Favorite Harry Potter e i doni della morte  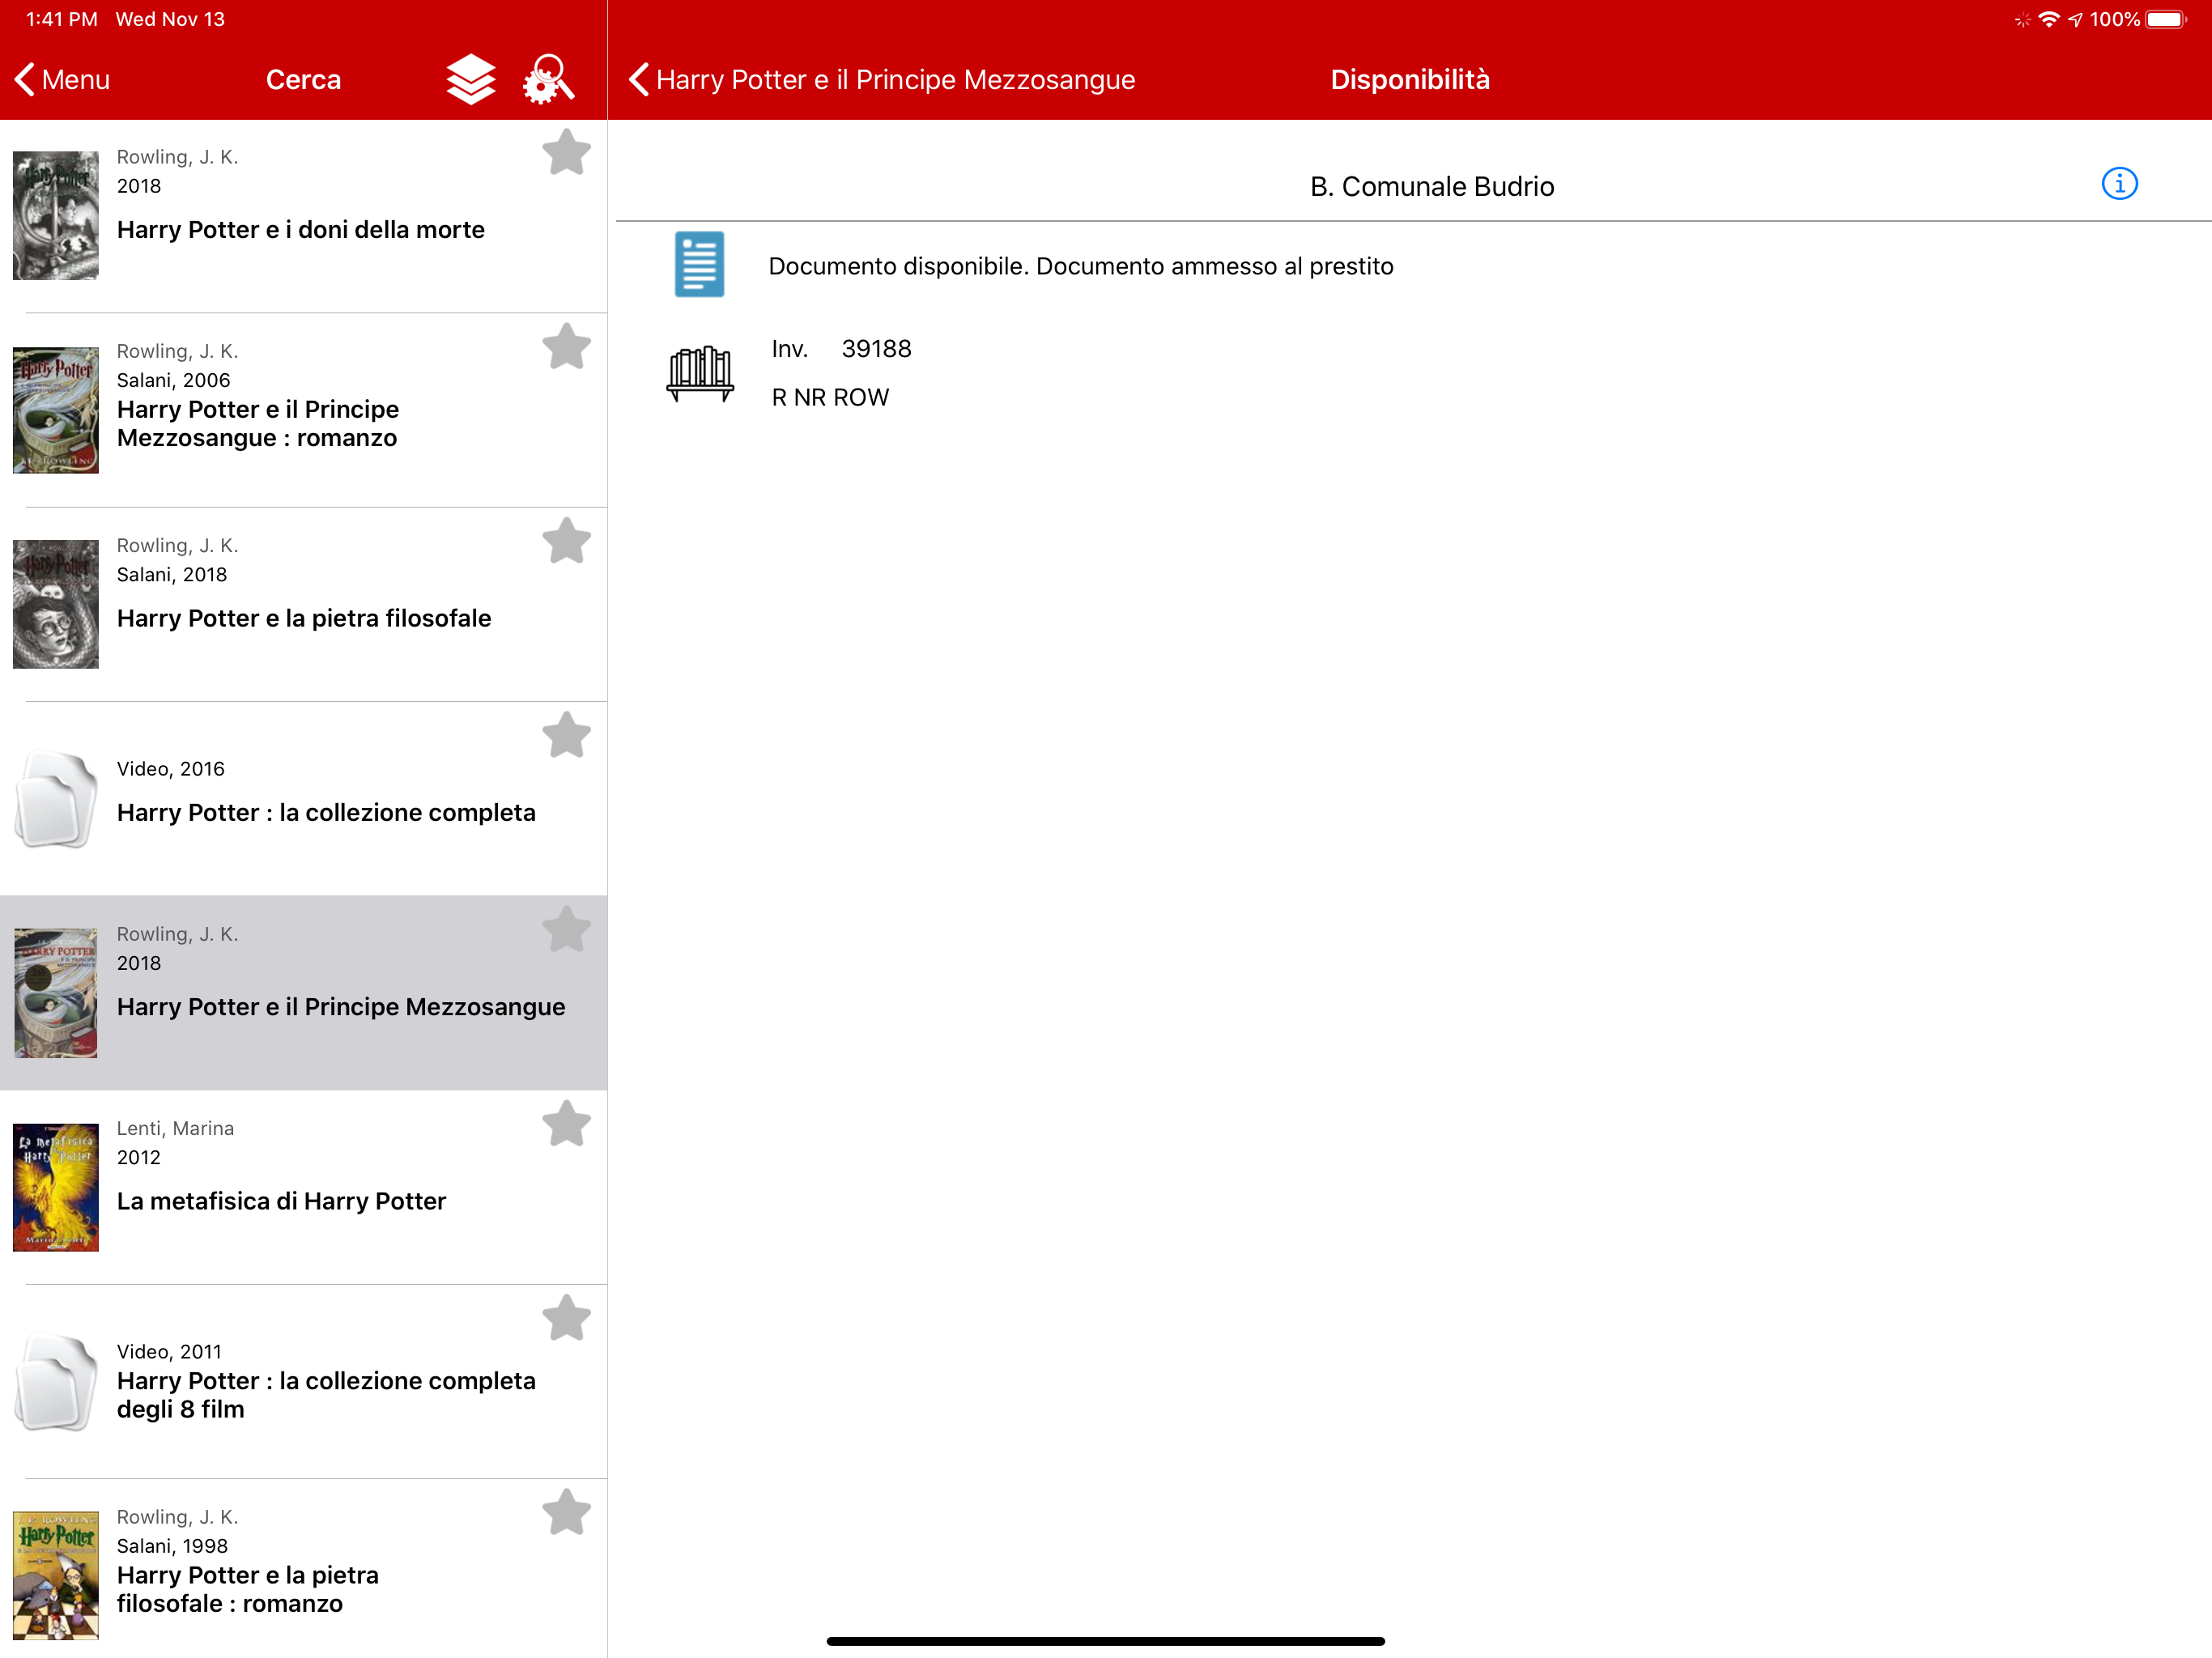pyautogui.click(x=566, y=152)
